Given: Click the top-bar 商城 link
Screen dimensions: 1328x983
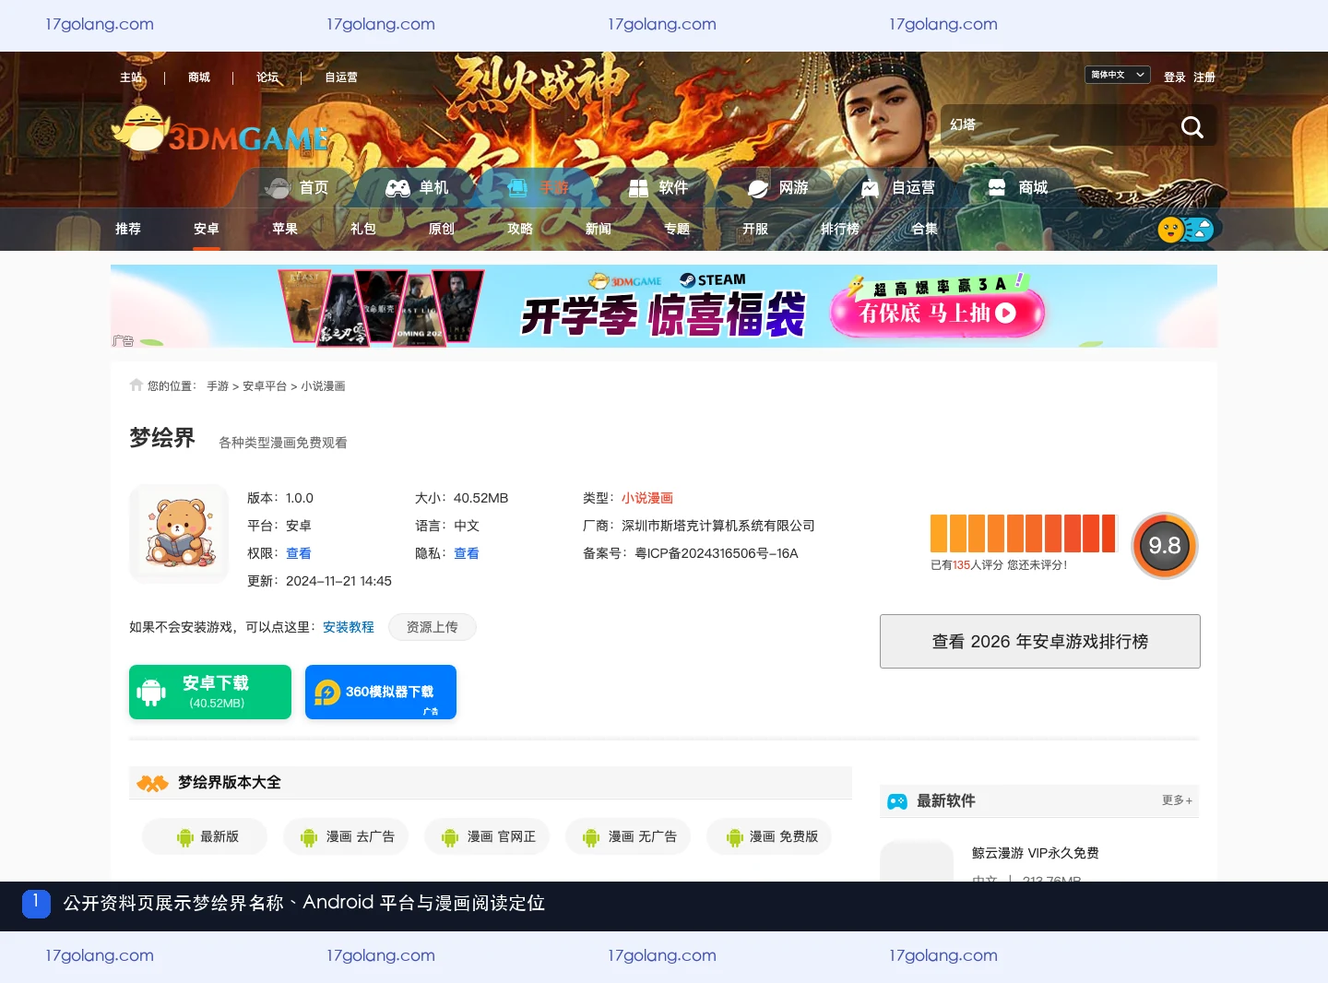Looking at the screenshot, I should pos(199,77).
